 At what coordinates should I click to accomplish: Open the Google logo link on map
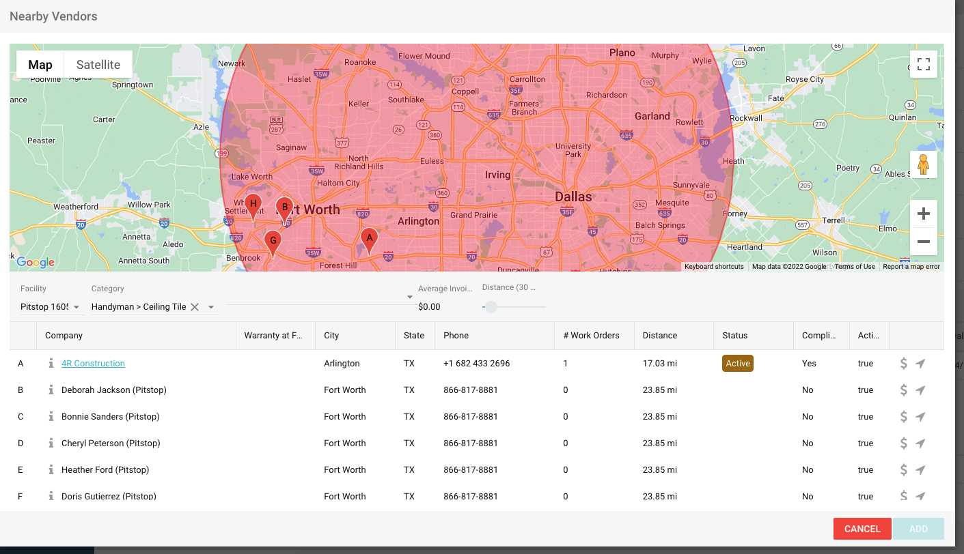pos(36,263)
